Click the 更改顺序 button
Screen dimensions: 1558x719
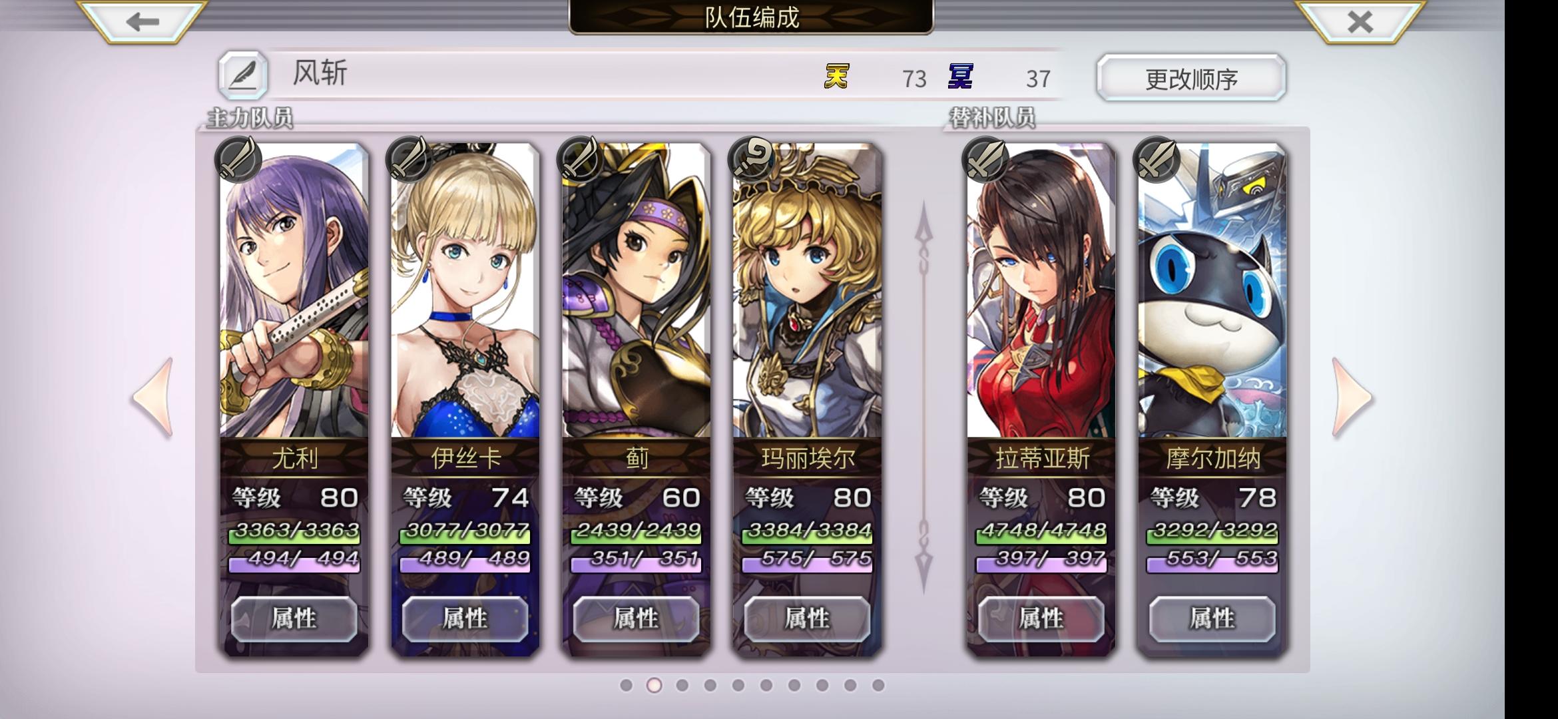(x=1191, y=79)
